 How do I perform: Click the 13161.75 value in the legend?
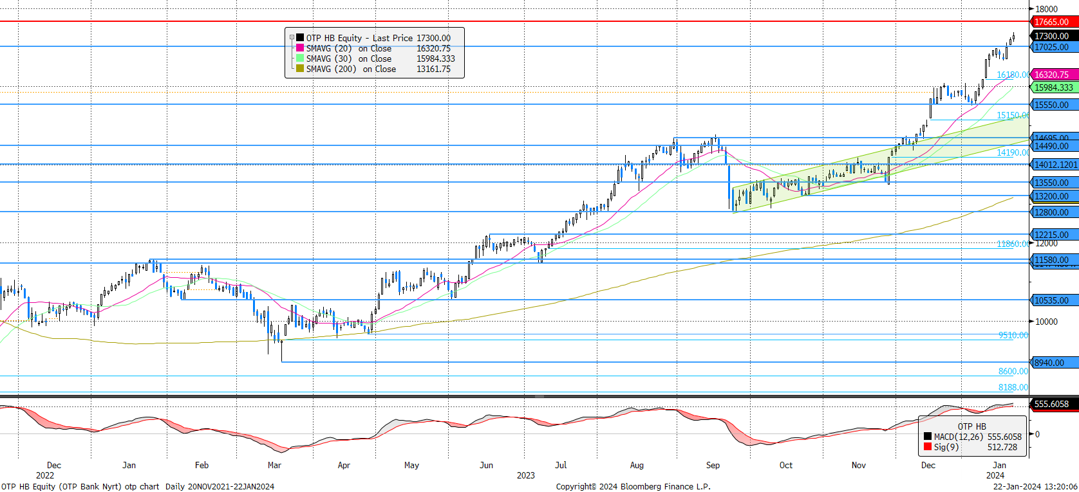(433, 69)
